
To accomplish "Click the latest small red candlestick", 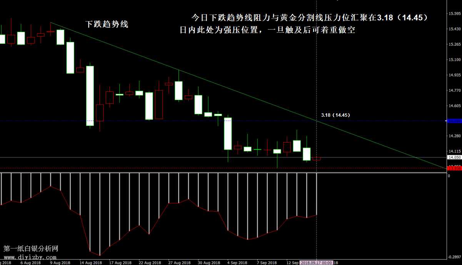I will pos(316,159).
